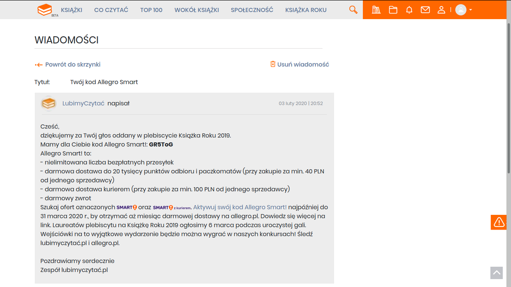
Task: Open the CO CZYTAĆ menu
Action: point(111,10)
